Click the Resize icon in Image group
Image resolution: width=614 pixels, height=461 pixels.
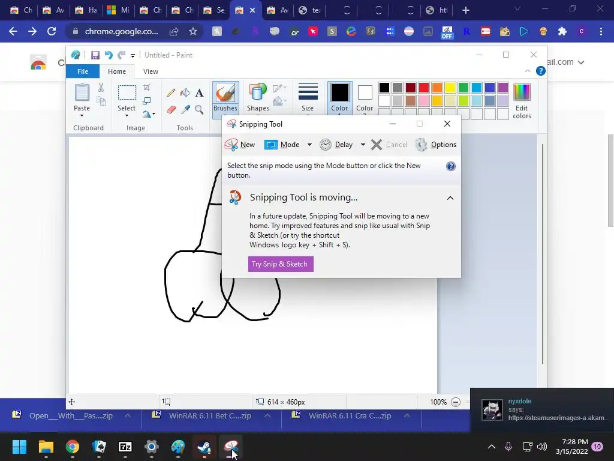click(x=146, y=101)
